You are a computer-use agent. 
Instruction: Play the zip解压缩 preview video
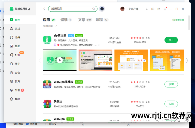[x=60, y=60]
